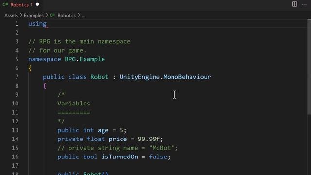Click the 'false' literal on line 16
The image size is (311, 175).
158,157
